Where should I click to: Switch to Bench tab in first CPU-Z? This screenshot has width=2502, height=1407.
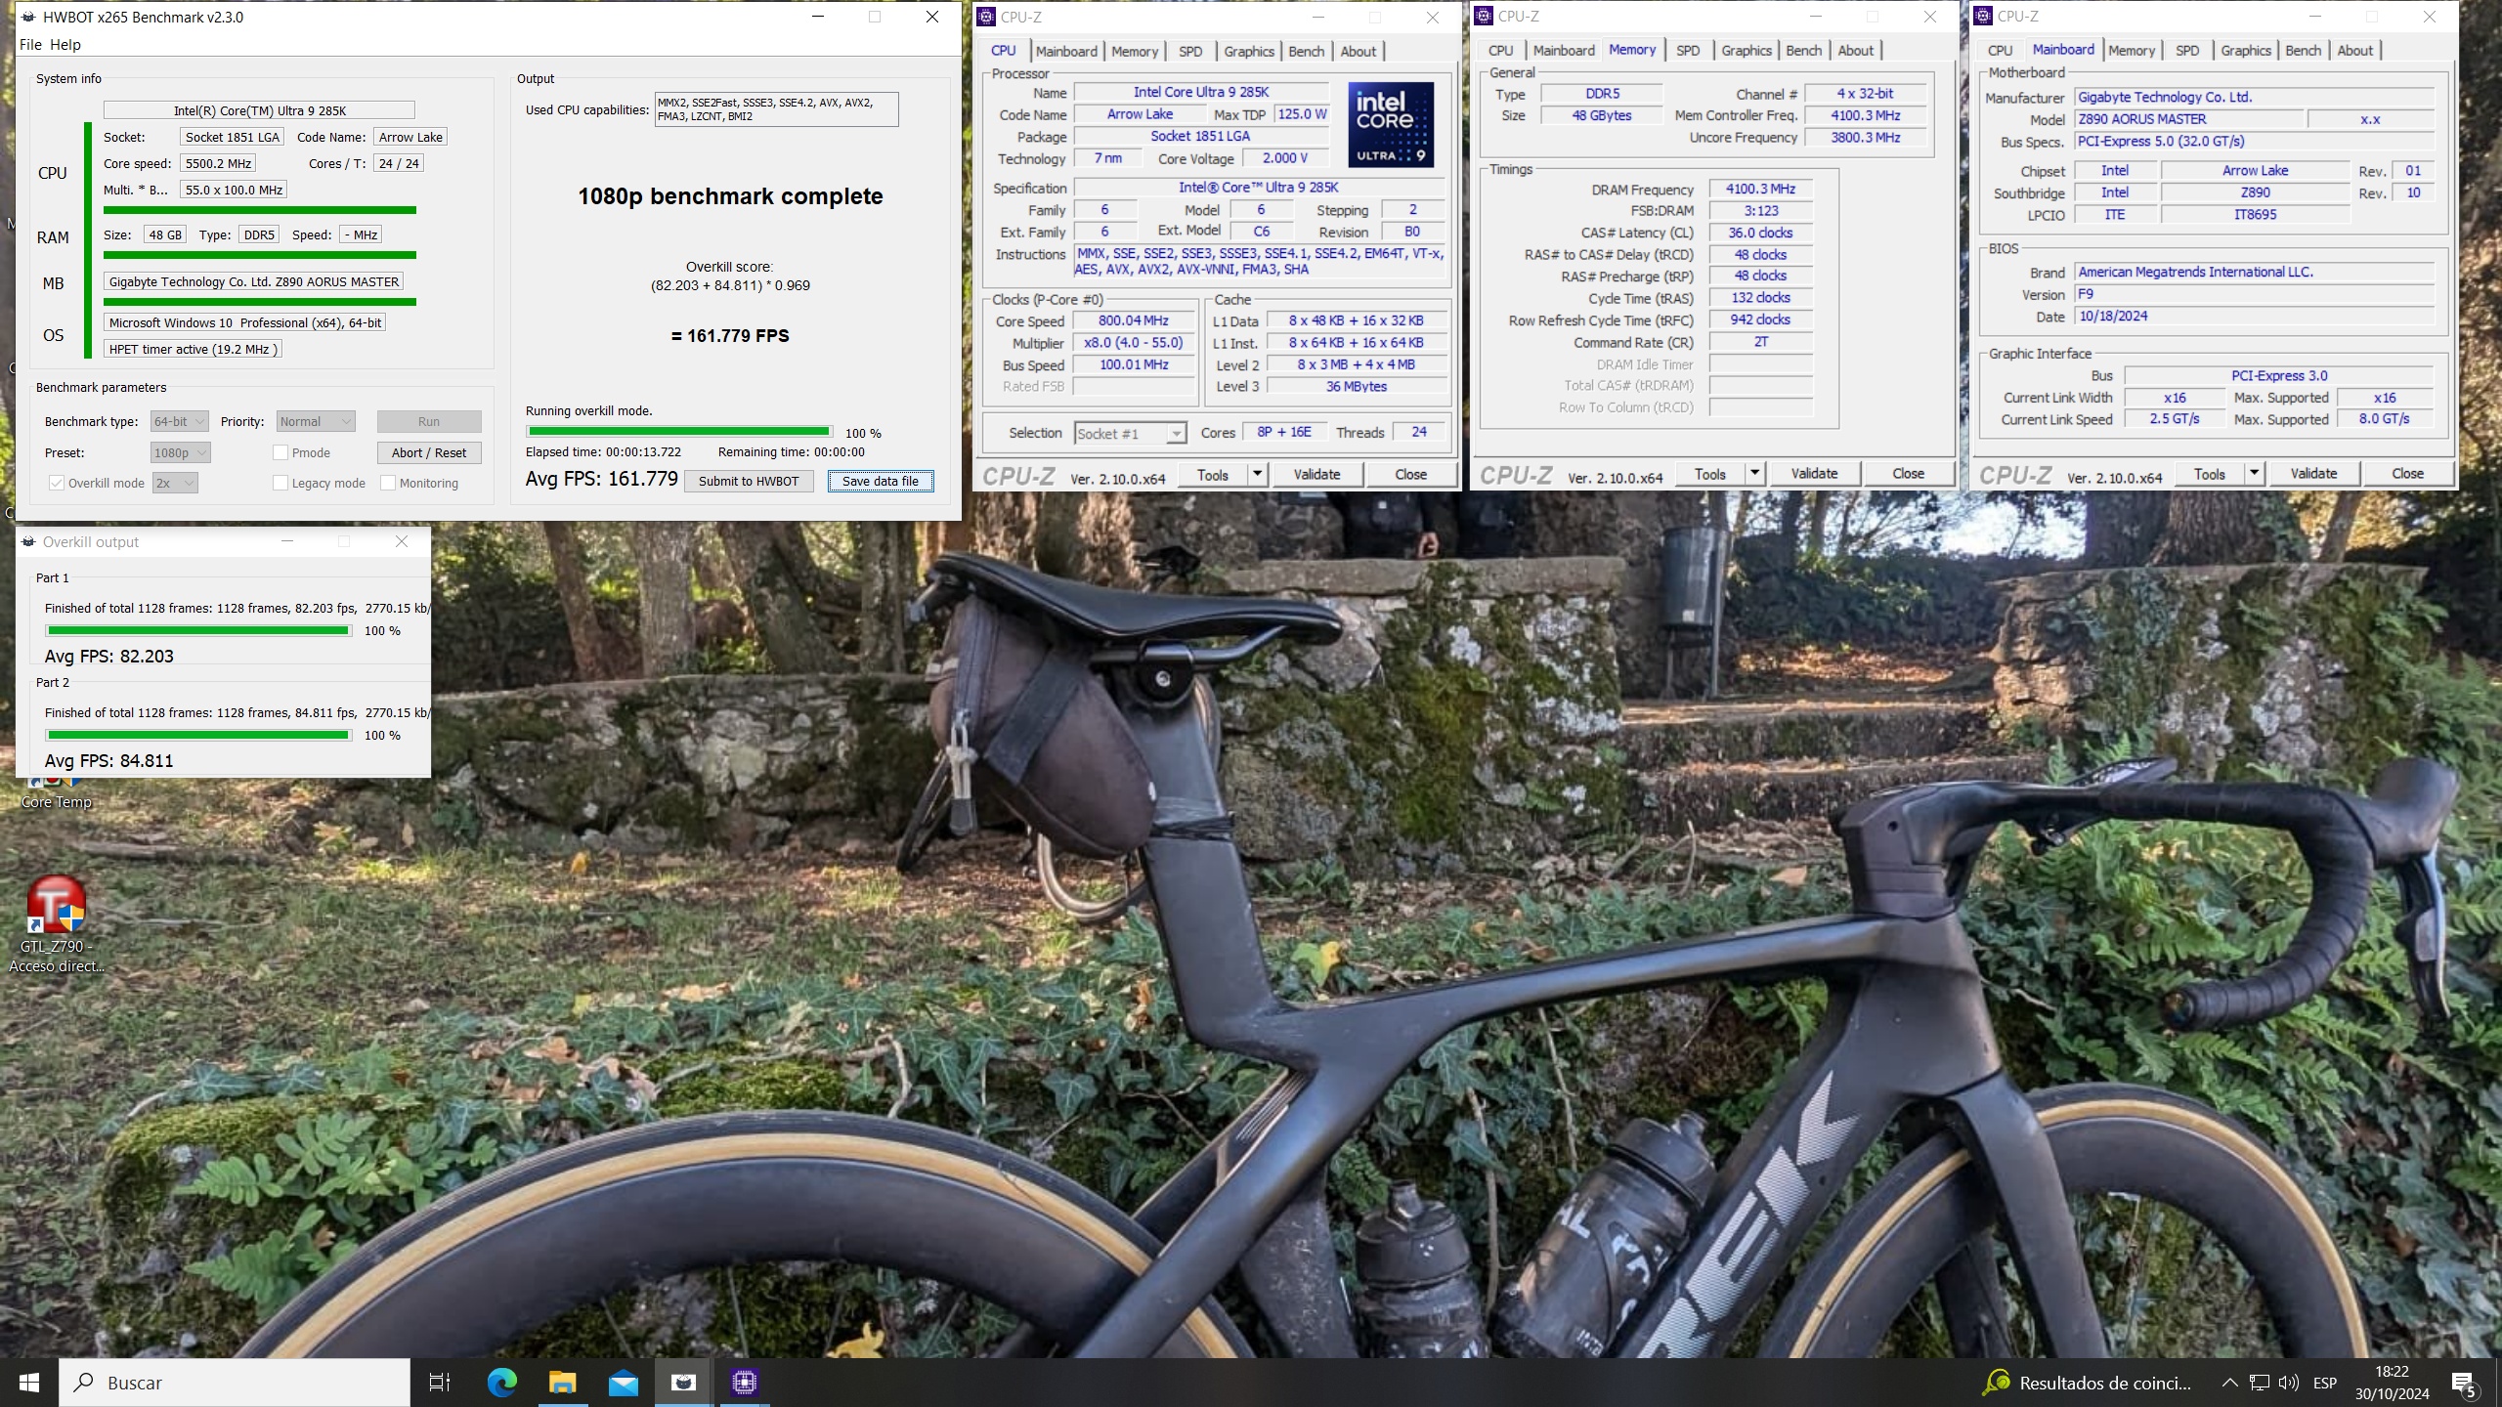(1306, 51)
